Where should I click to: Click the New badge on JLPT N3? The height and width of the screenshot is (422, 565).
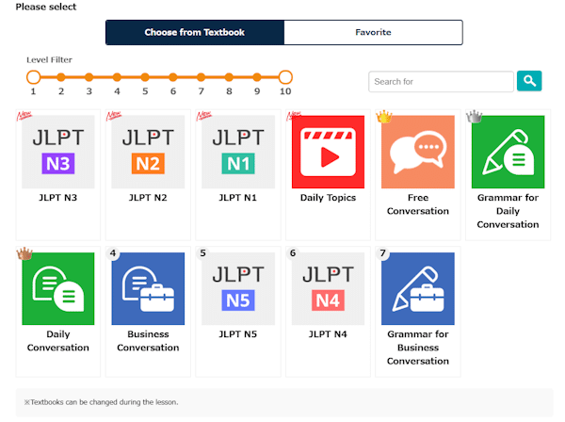[24, 116]
